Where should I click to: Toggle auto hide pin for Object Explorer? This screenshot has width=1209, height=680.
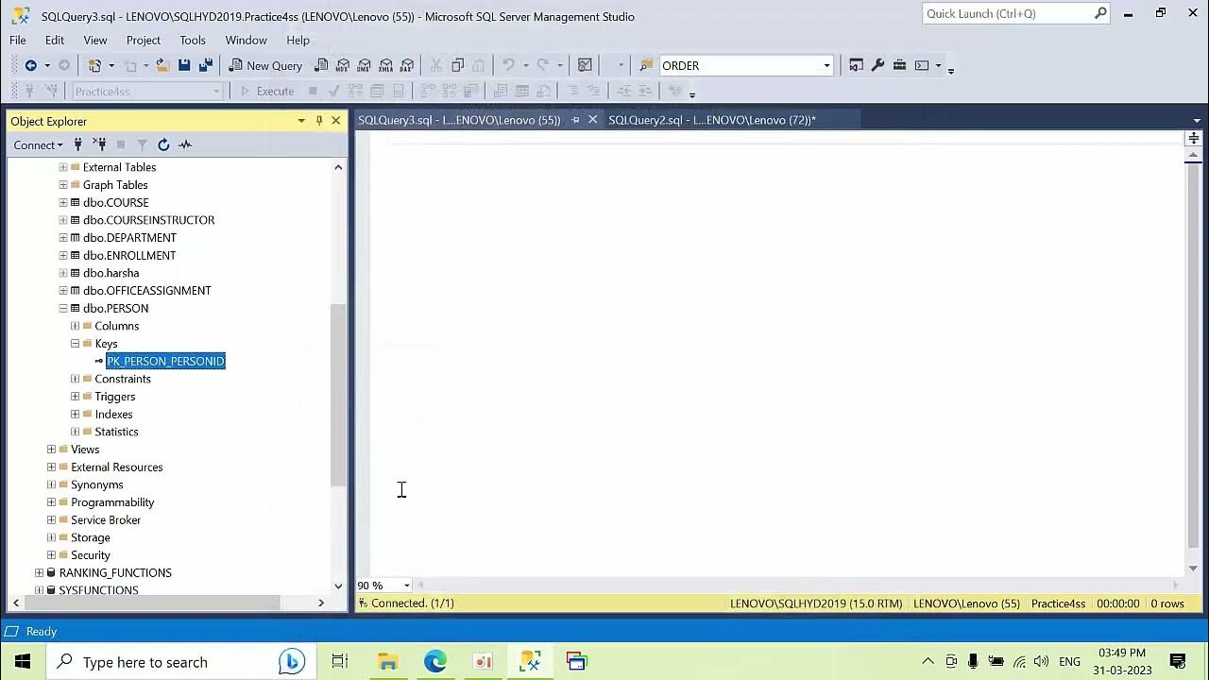(319, 120)
